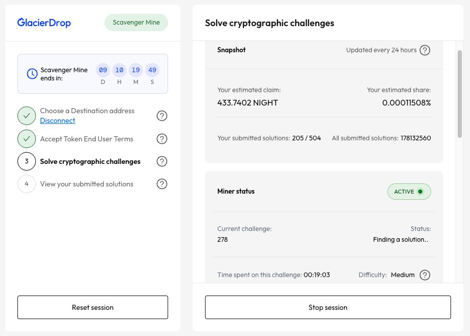
Task: Click the current challenge number 278
Action: (222, 240)
